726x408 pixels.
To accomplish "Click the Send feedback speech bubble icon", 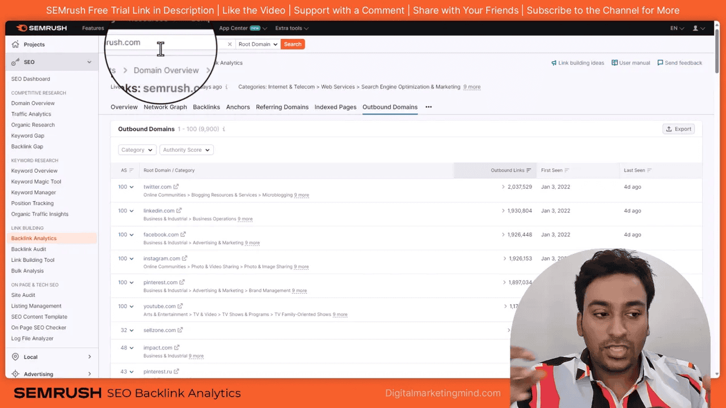I will (660, 63).
